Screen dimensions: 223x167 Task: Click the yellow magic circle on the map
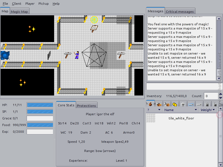point(94,20)
